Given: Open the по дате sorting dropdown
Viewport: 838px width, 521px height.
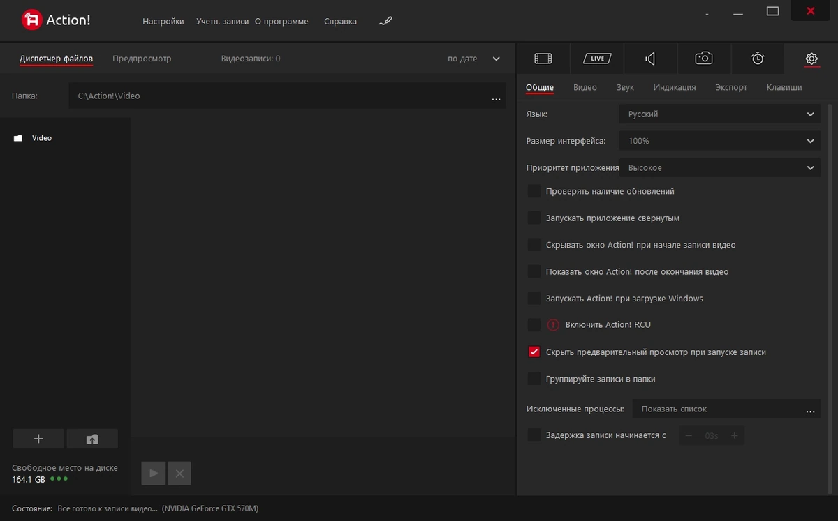Looking at the screenshot, I should (x=474, y=59).
